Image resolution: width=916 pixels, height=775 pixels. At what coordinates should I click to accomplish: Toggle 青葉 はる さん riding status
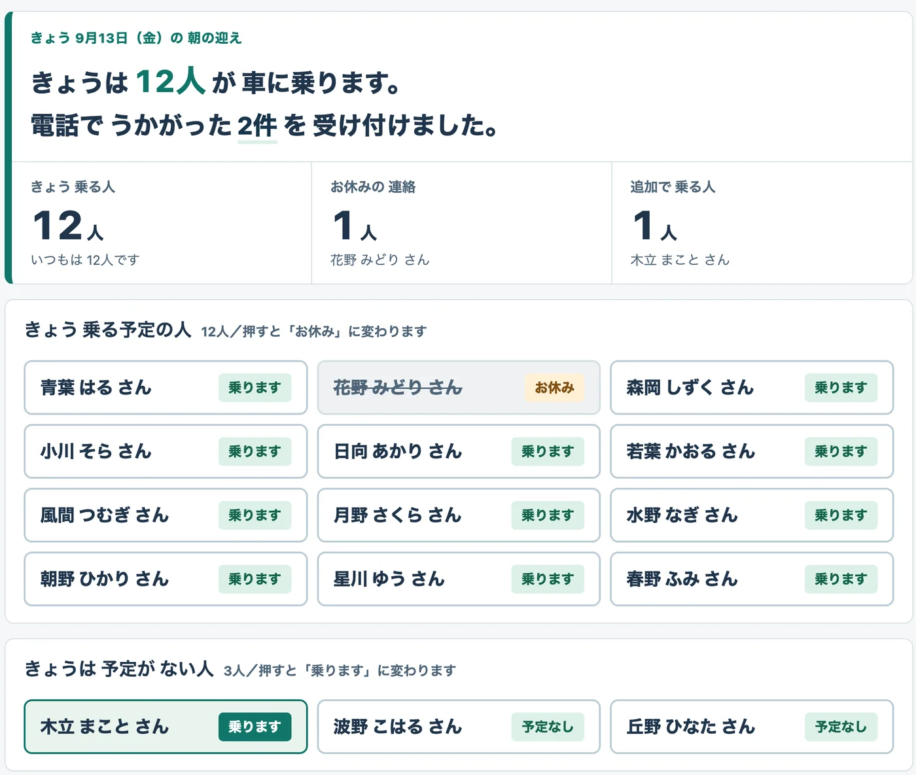166,387
